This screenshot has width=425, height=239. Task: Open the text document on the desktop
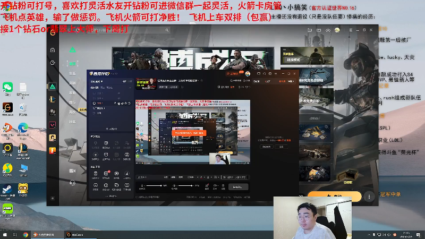[23, 89]
